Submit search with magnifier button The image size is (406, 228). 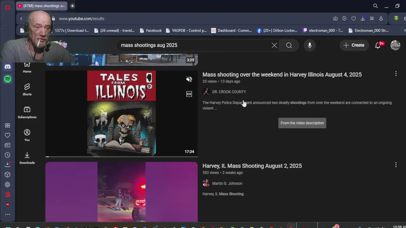pos(289,45)
